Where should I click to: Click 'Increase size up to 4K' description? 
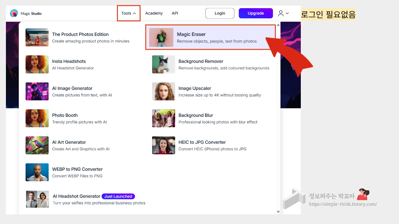pyautogui.click(x=220, y=95)
